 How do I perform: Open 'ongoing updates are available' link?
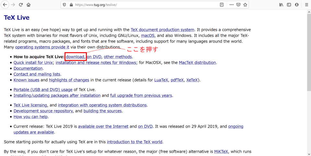236,126
